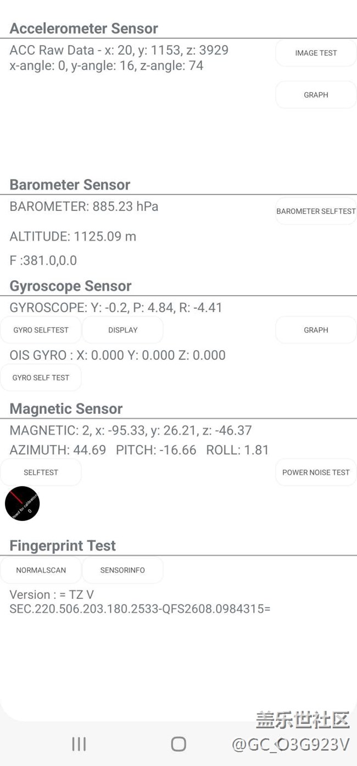Run the OIS GYRO SELF TEST
This screenshot has width=357, height=766.
click(41, 378)
